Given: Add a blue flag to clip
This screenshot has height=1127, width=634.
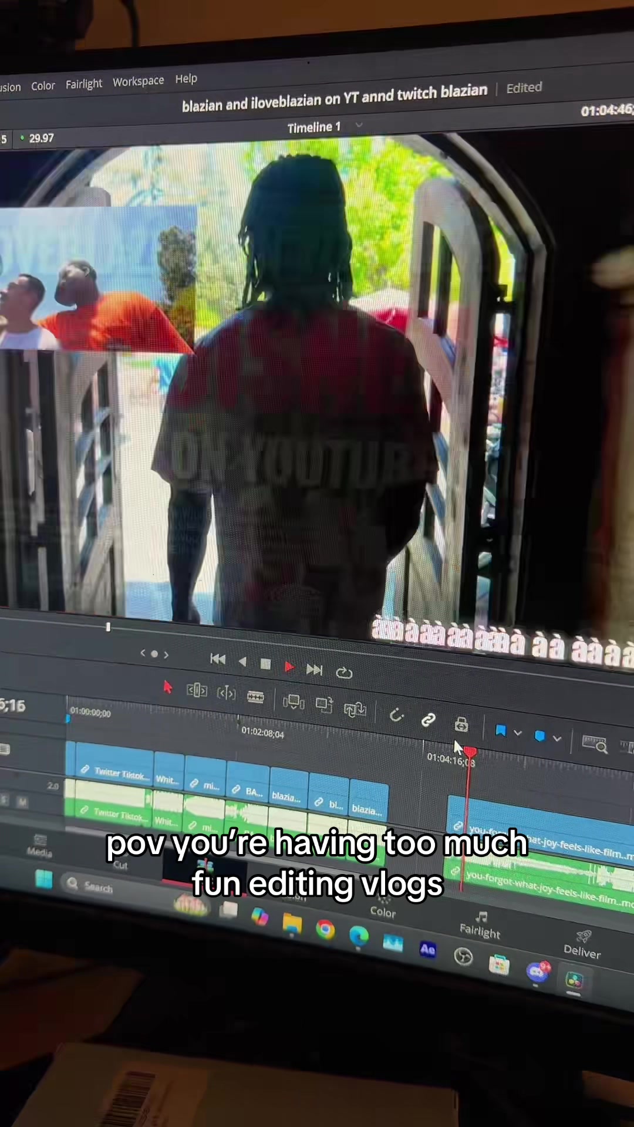Looking at the screenshot, I should coord(500,730).
